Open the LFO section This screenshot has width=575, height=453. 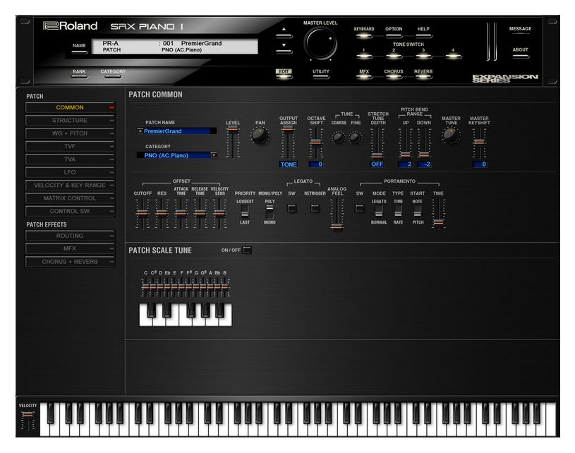tap(70, 172)
